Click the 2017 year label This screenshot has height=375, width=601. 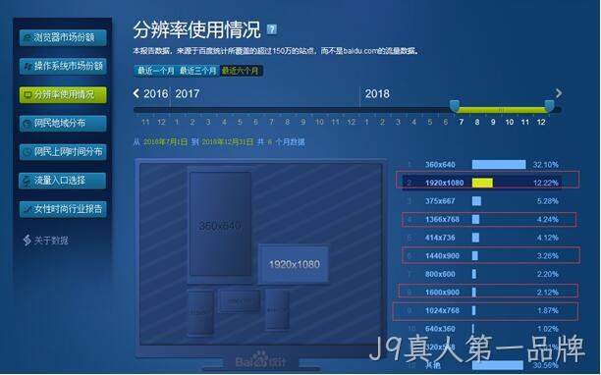[187, 94]
